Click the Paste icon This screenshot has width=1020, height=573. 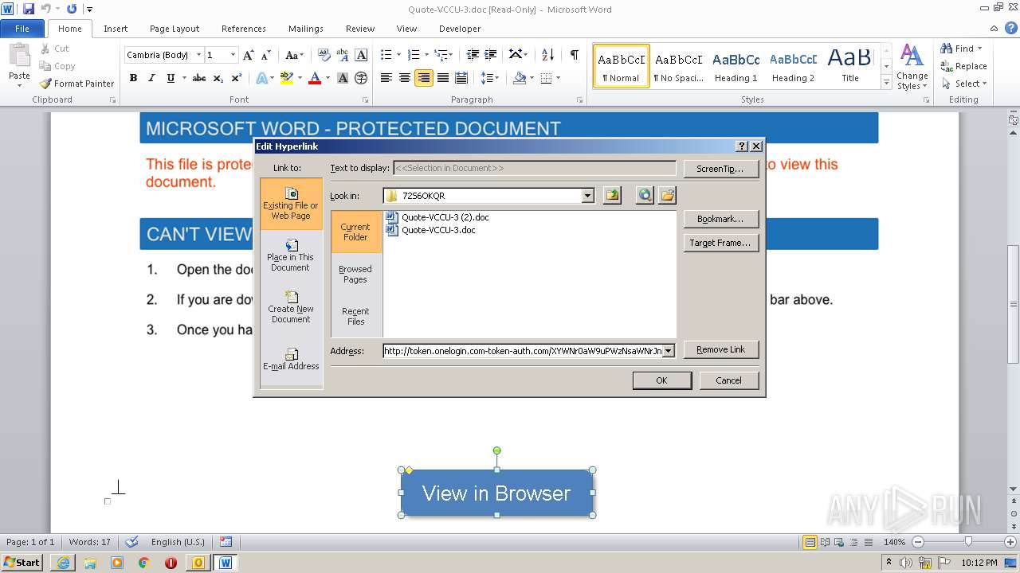[19, 56]
